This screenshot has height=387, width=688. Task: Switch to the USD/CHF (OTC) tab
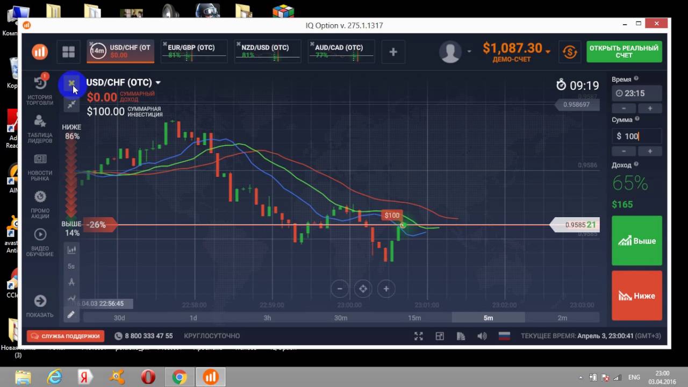click(x=121, y=51)
